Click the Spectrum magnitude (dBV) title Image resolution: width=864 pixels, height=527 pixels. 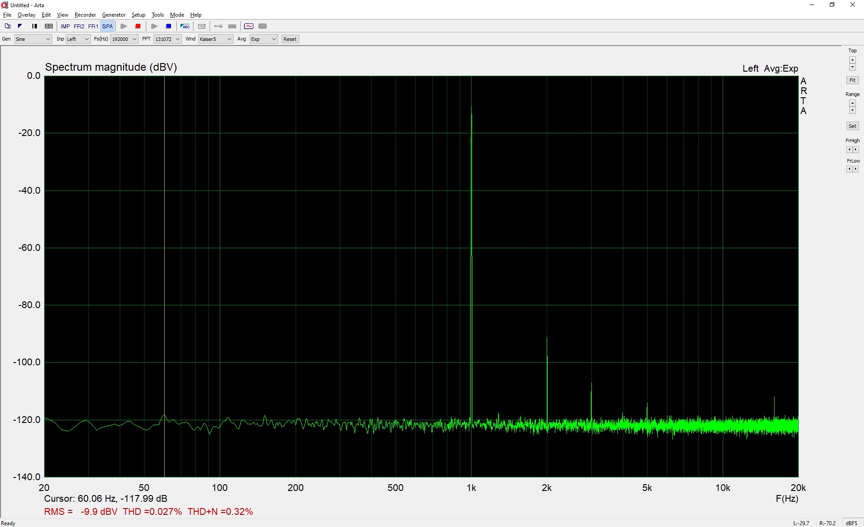tap(111, 67)
